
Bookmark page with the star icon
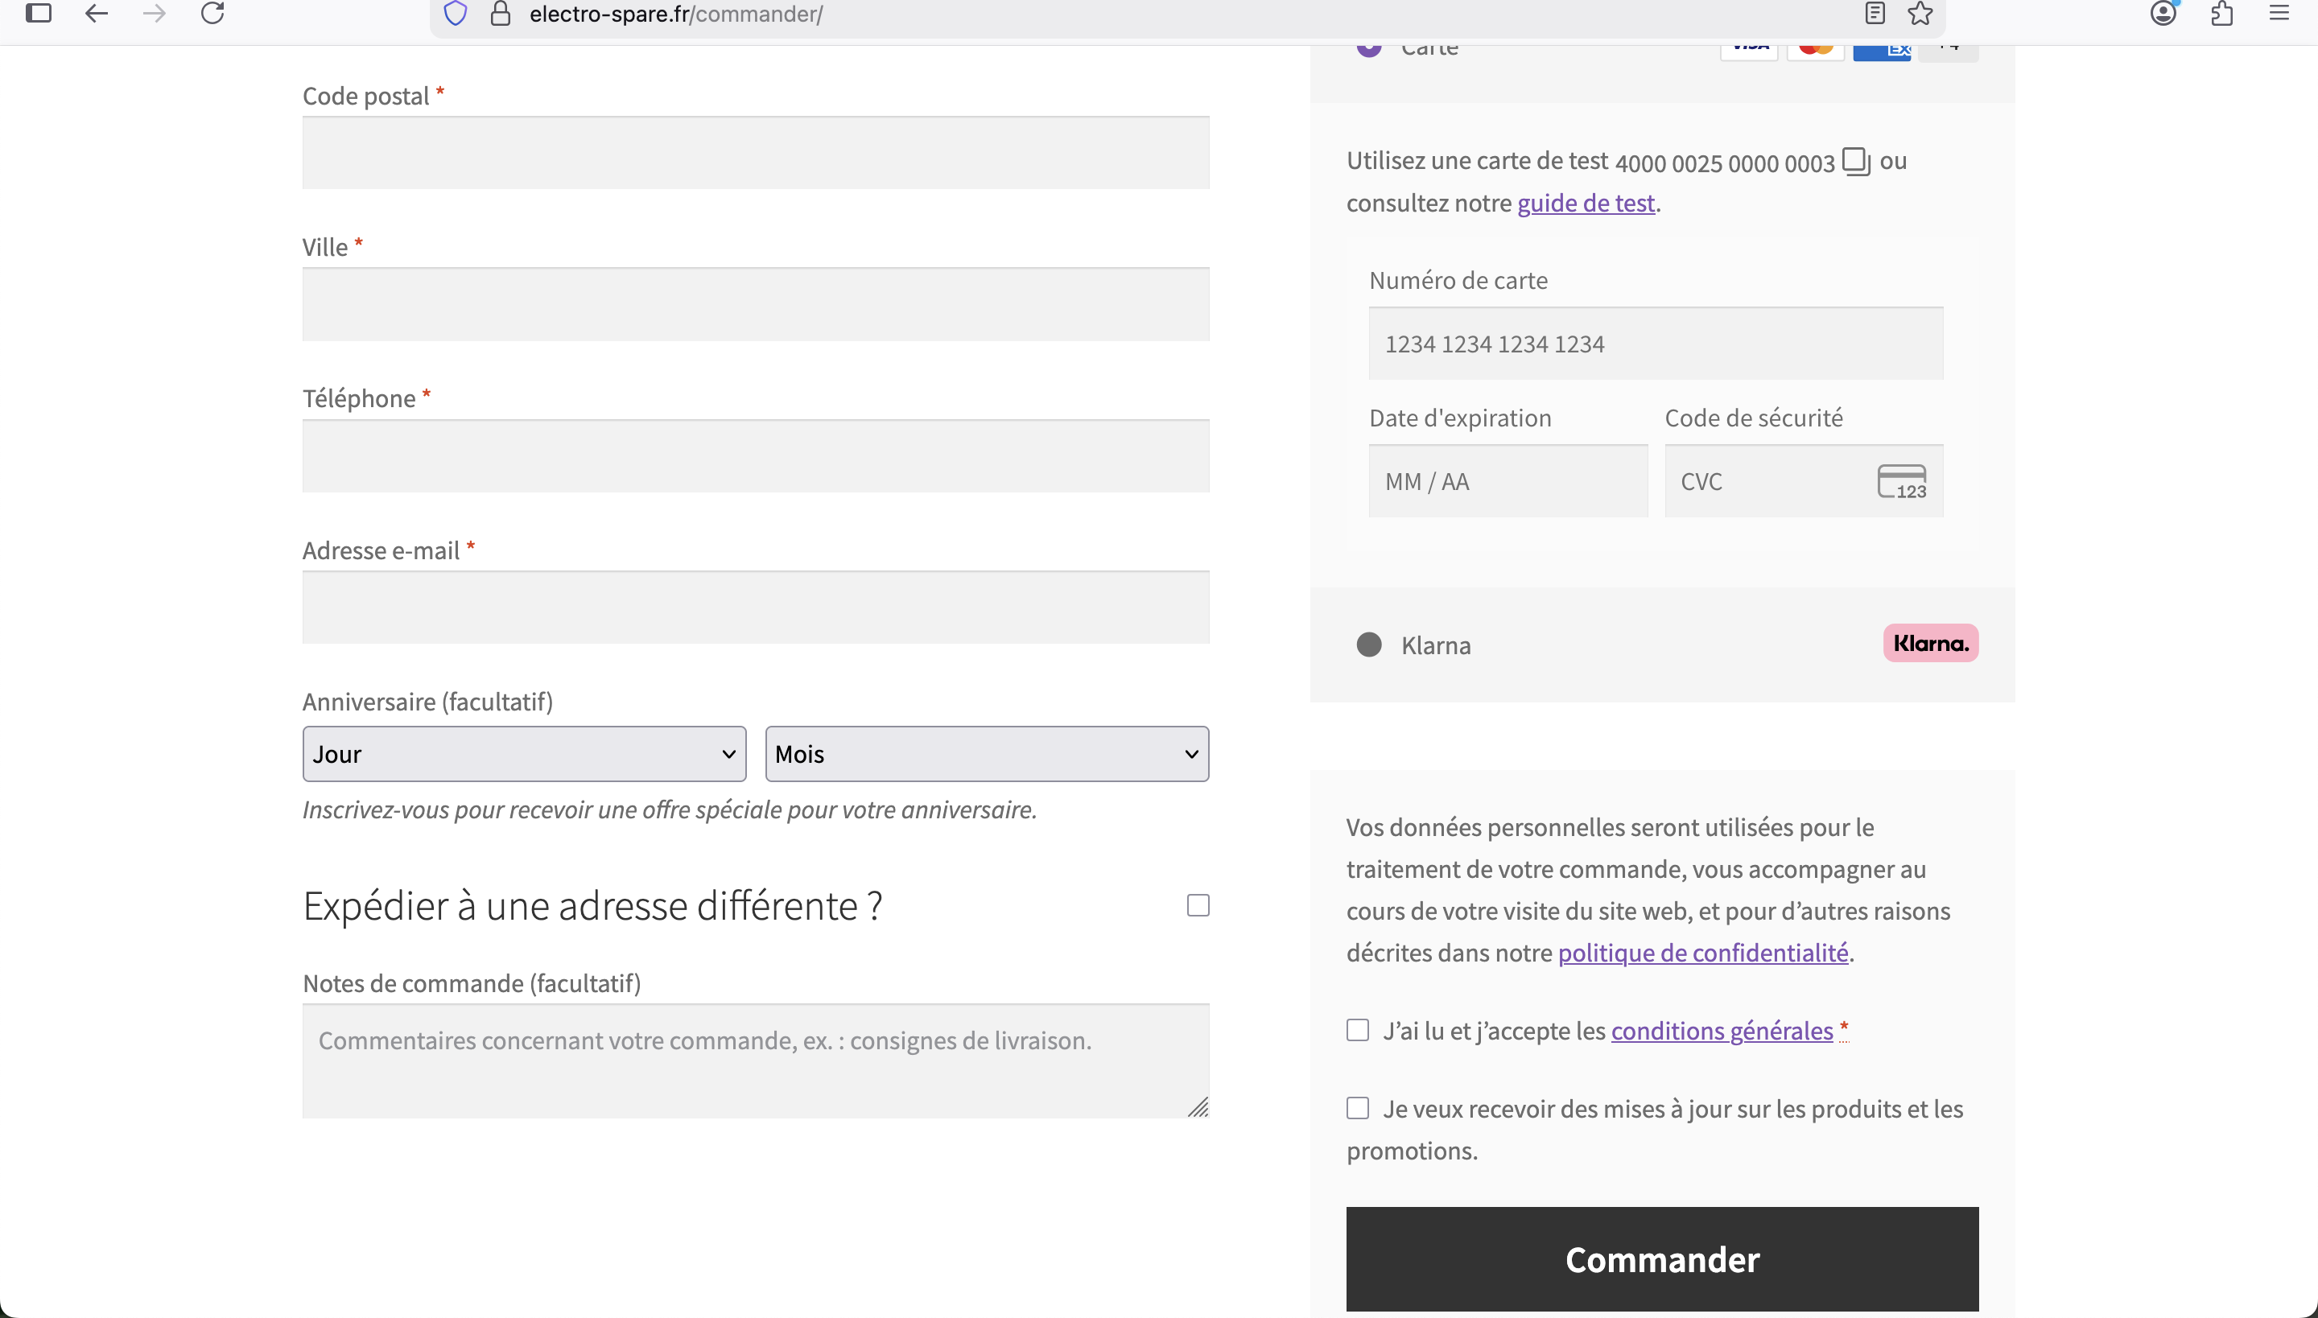point(1920,14)
